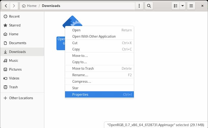This screenshot has width=208, height=128.
Task: Choose Move to… menu entry
Action: 99,56
